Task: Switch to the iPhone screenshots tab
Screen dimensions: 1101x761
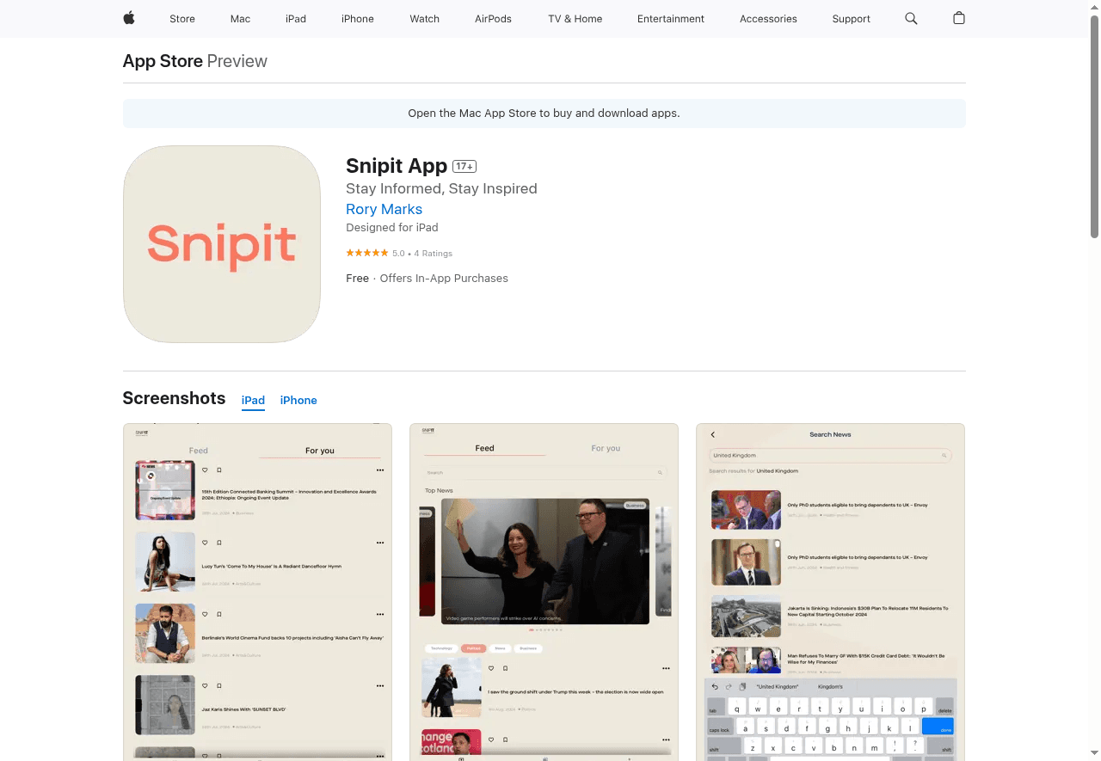Action: click(298, 400)
